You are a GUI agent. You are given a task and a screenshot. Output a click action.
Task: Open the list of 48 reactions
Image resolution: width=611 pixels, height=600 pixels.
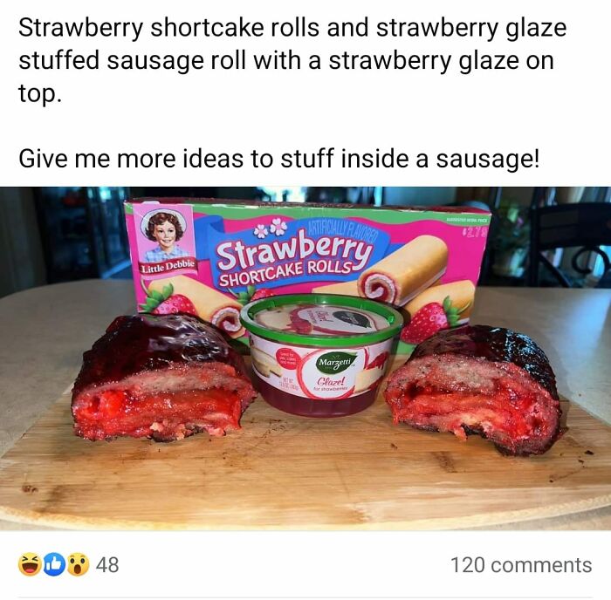pos(107,564)
